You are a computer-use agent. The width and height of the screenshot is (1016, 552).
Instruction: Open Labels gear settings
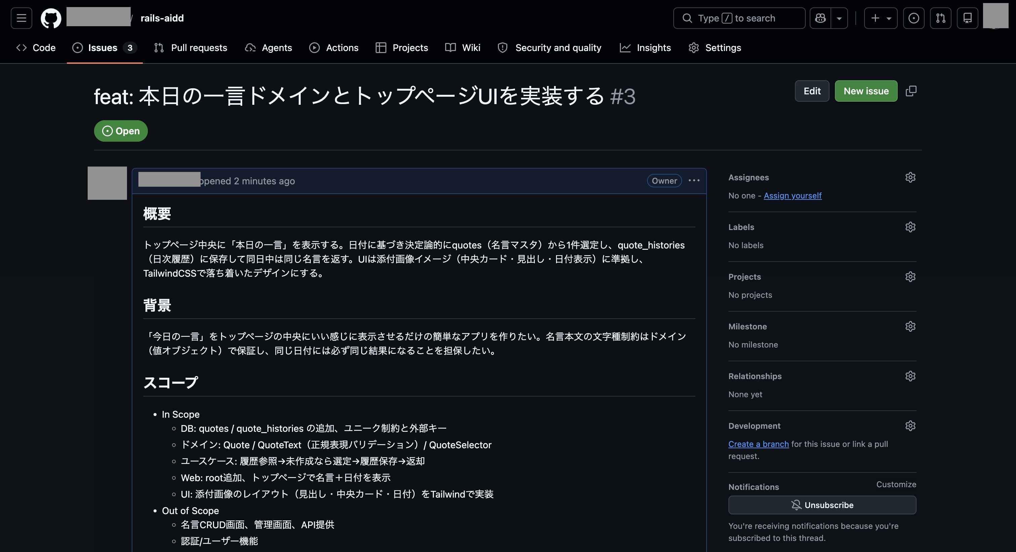pyautogui.click(x=910, y=227)
